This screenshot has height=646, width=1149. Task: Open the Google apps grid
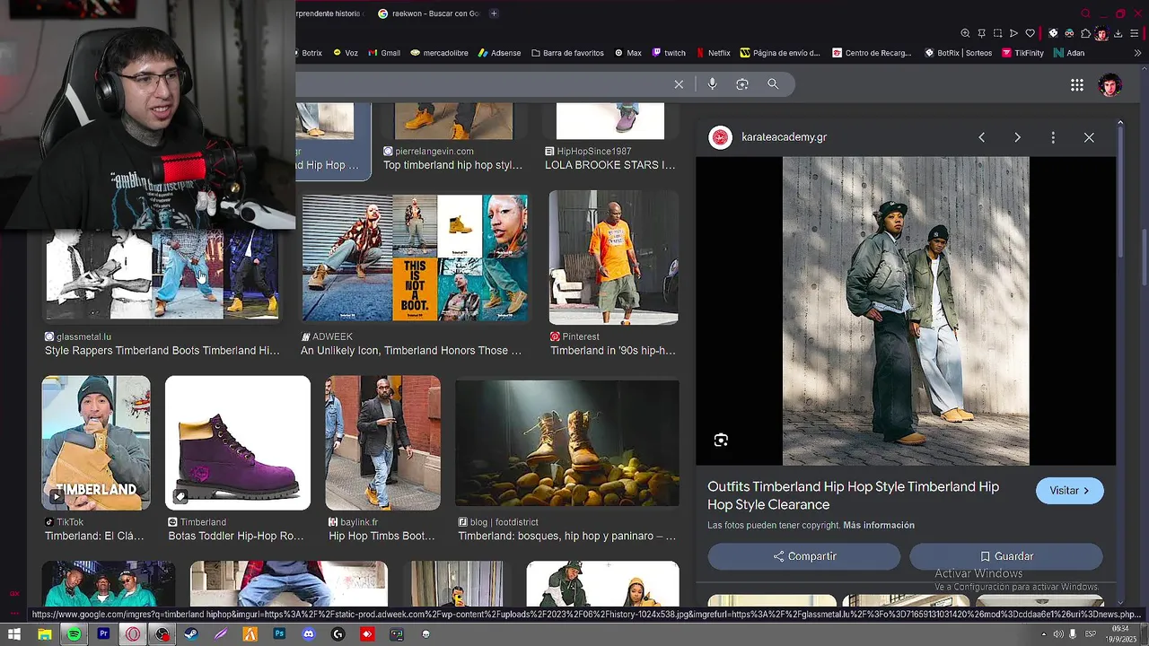[x=1077, y=85]
